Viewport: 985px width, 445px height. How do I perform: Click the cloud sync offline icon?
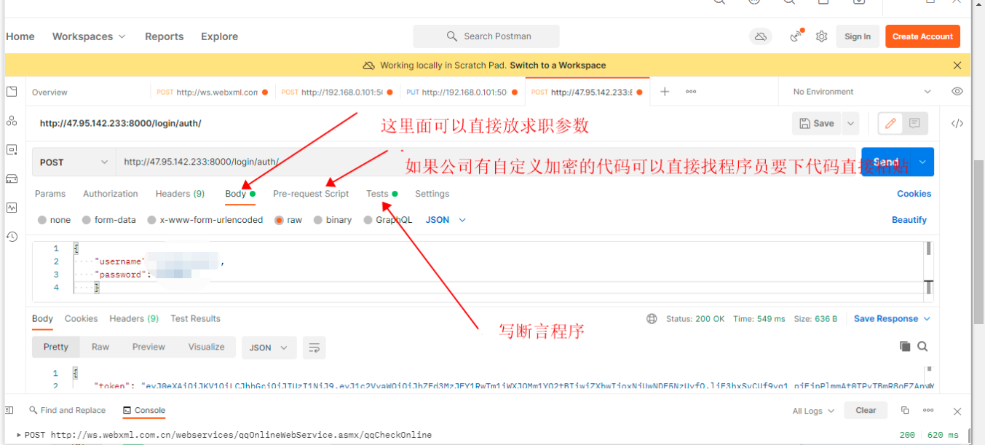pos(761,36)
